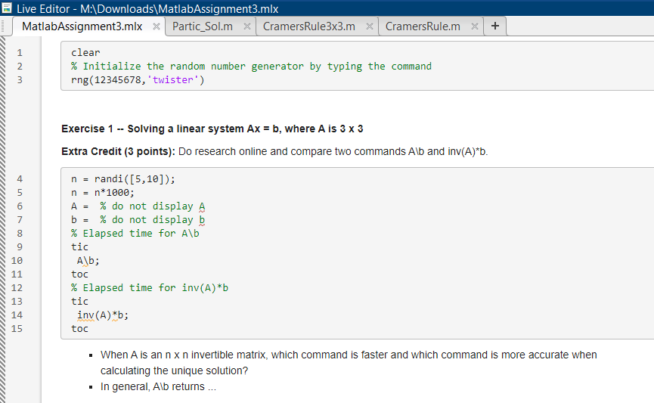This screenshot has height=403, width=654.
Task: Click the 'A = % do not display A' line
Action: point(138,206)
